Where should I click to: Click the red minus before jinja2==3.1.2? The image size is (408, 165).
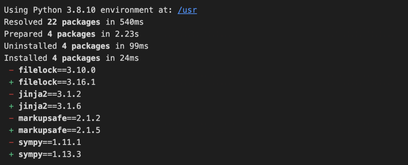pos(11,94)
